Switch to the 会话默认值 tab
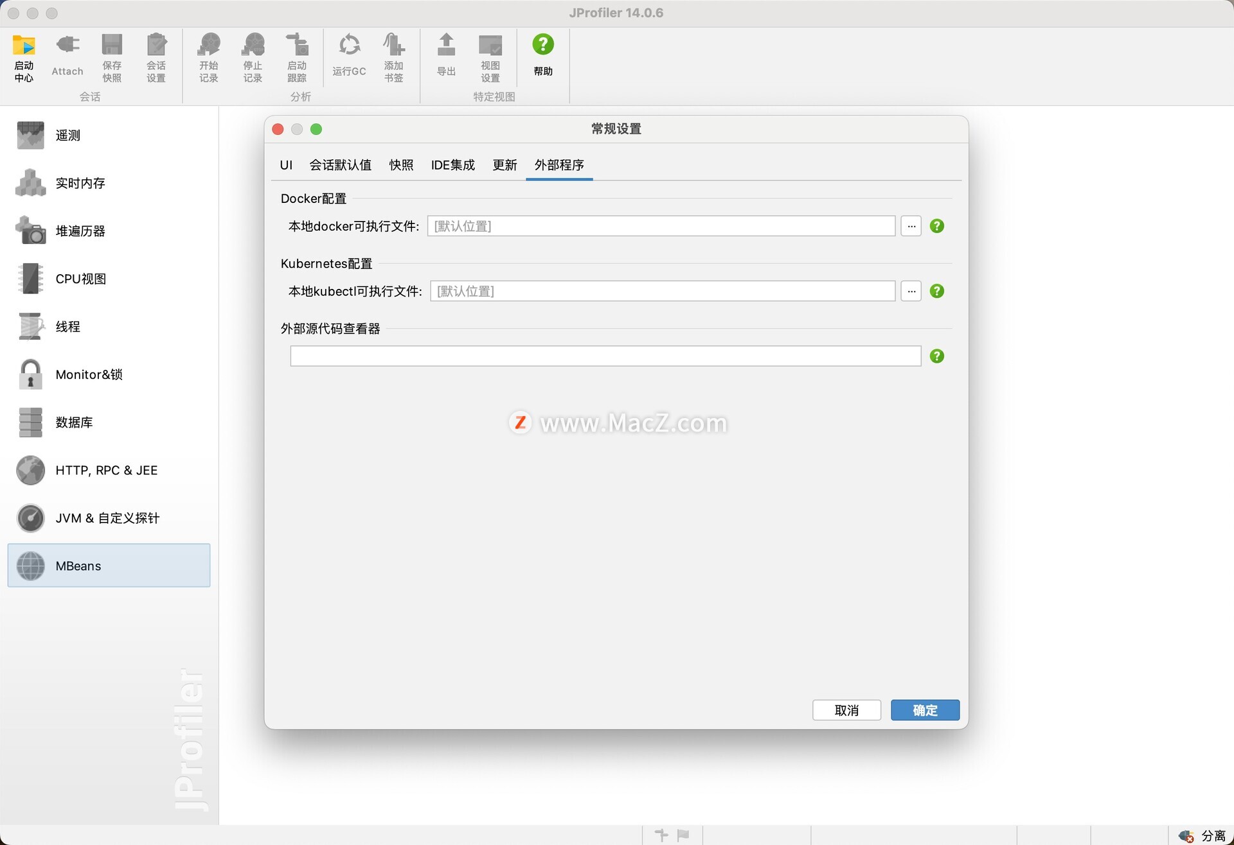This screenshot has height=845, width=1234. [341, 165]
